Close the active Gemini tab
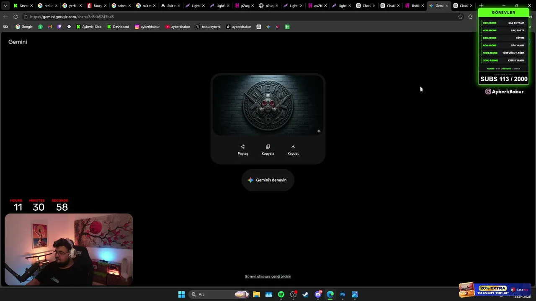Image resolution: width=536 pixels, height=301 pixels. (447, 6)
